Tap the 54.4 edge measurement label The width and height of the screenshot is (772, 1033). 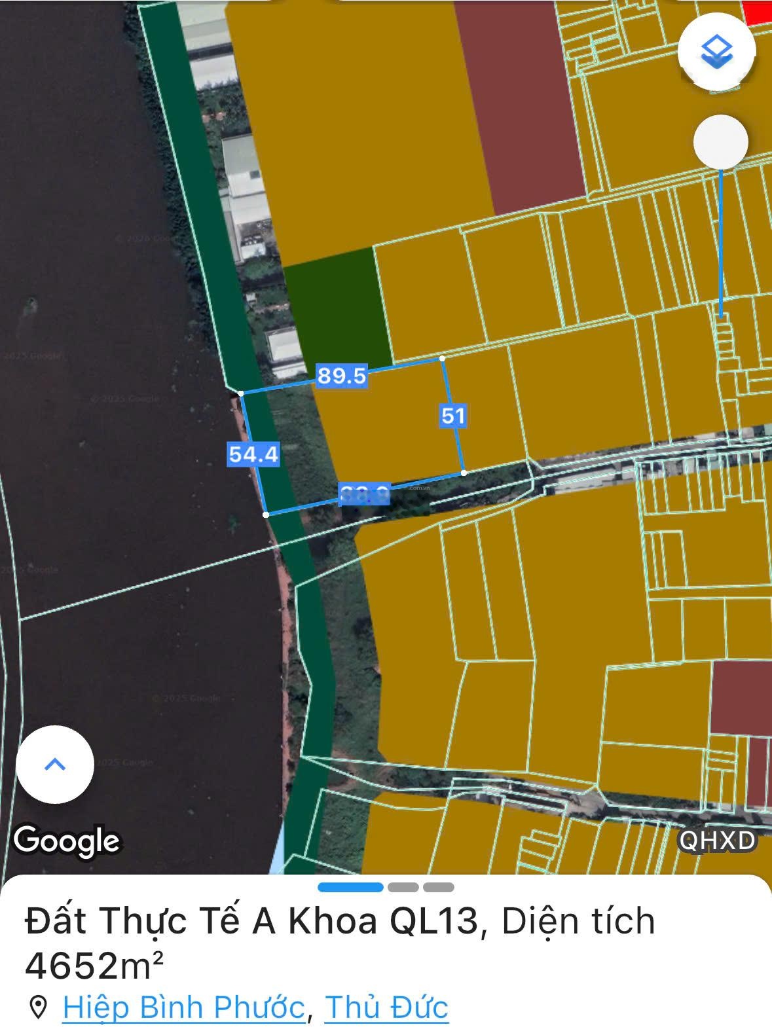point(253,454)
